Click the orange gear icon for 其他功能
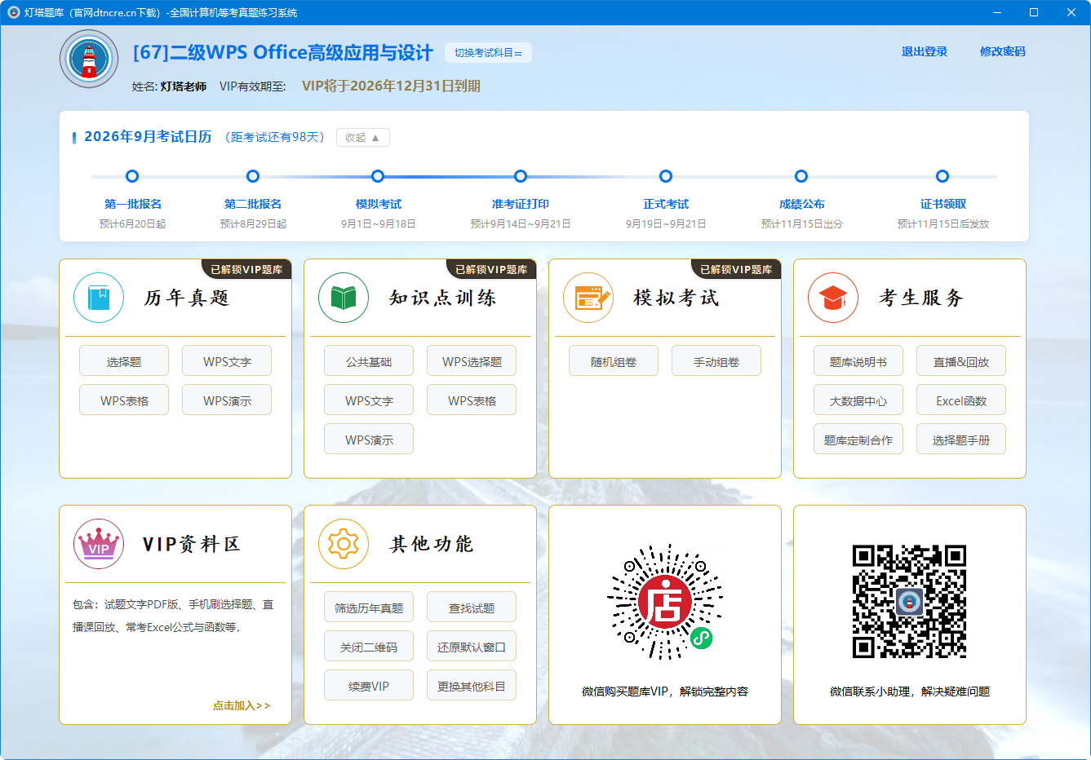Image resolution: width=1091 pixels, height=760 pixels. [344, 544]
